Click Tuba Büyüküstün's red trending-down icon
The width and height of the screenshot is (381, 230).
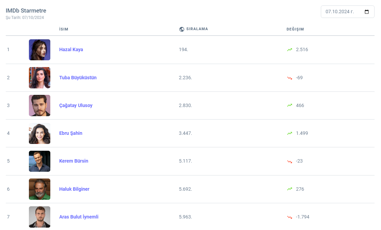coord(290,78)
